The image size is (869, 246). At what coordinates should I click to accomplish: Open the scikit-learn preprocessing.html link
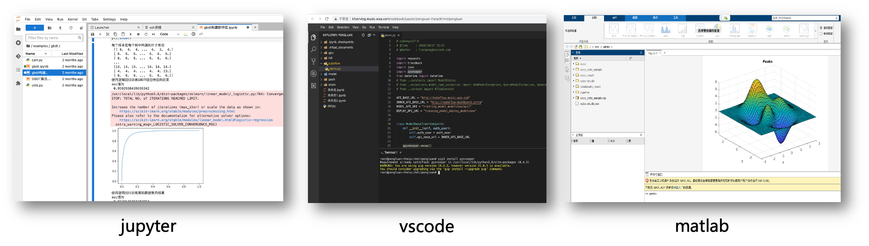177,111
